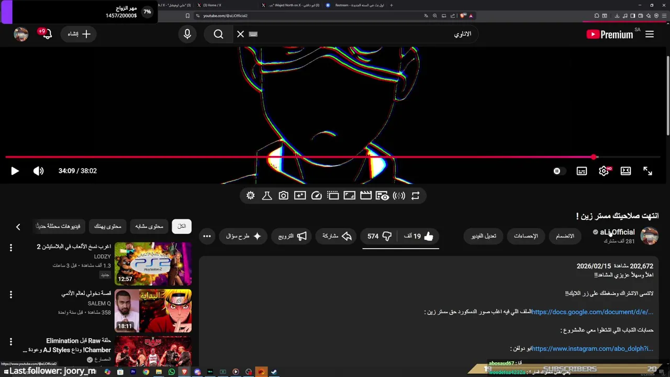
Task: Take a screenshot with the camera icon
Action: (x=283, y=195)
